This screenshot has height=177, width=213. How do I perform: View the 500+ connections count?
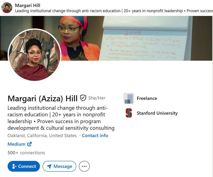(26, 153)
